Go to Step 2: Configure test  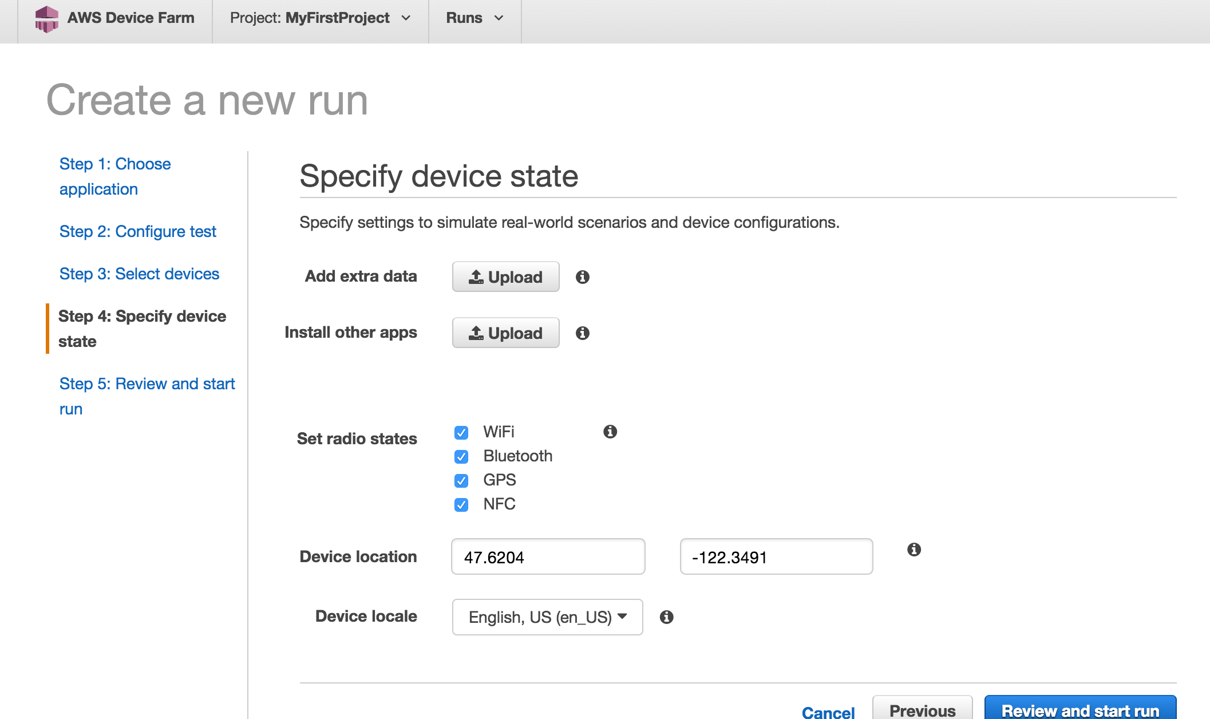click(137, 231)
